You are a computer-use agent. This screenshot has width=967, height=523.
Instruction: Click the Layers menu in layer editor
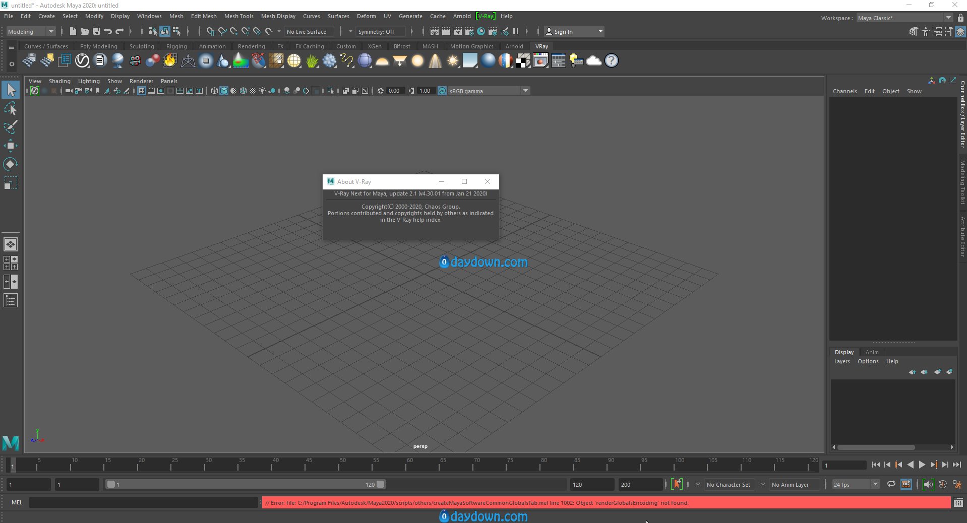tap(841, 361)
